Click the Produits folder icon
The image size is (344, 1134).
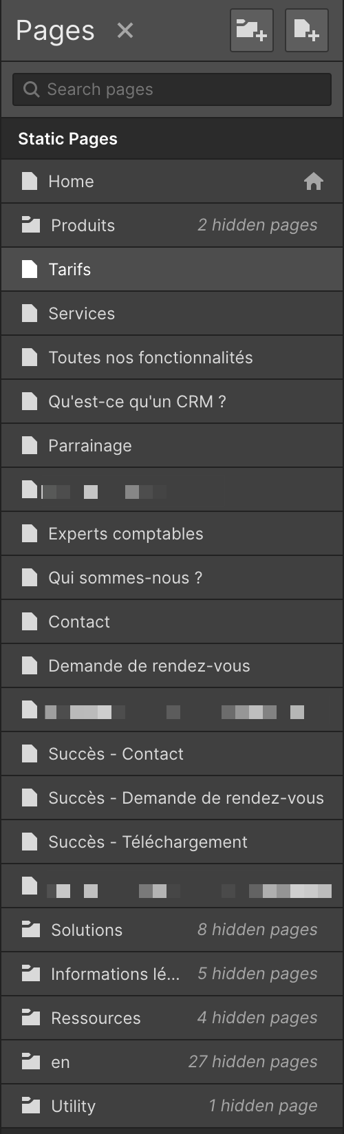click(x=30, y=225)
